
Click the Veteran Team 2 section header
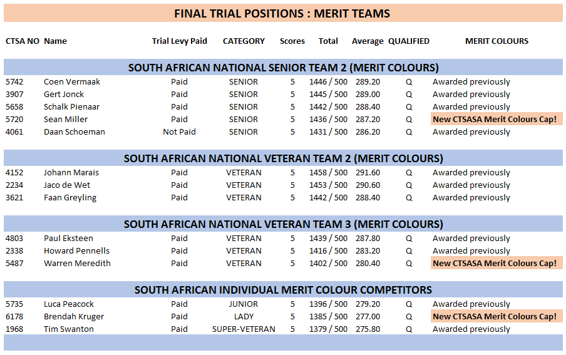pyautogui.click(x=283, y=158)
